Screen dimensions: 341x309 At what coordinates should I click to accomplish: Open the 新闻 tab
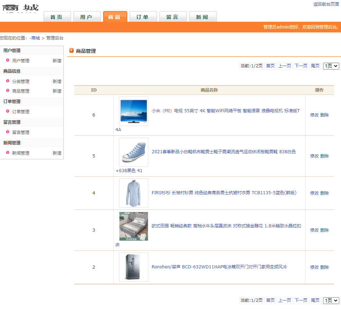pos(203,17)
